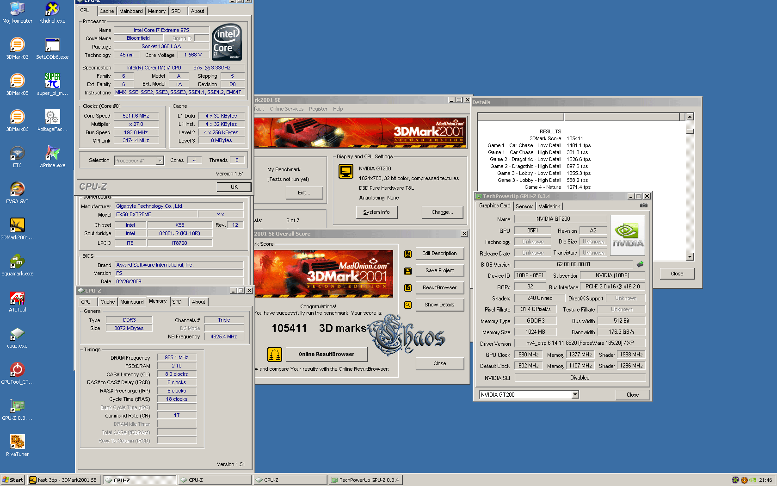The height and width of the screenshot is (486, 777).
Task: Expand the NVIDIA GT200 card dropdown in GPU-Z
Action: point(575,395)
